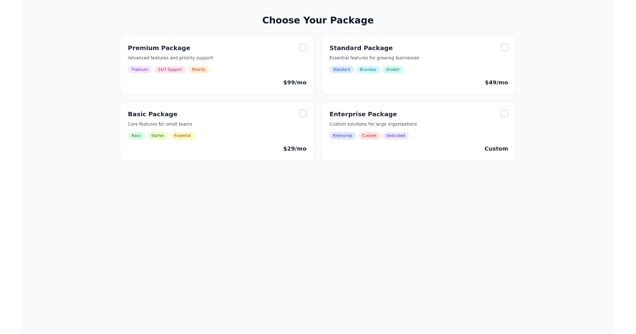The image size is (636, 334).
Task: Select the Enterprise Package checkbox
Action: [x=504, y=113]
